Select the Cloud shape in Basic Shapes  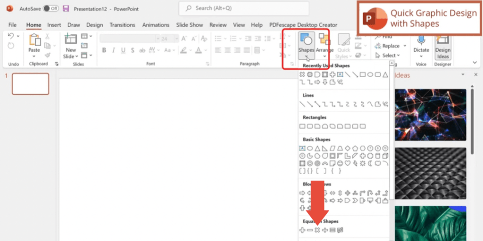click(378, 163)
